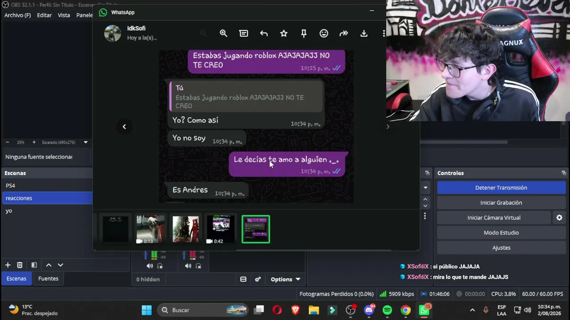Click Detener Transmisión button
Screen dimensions: 570x320
click(x=501, y=188)
